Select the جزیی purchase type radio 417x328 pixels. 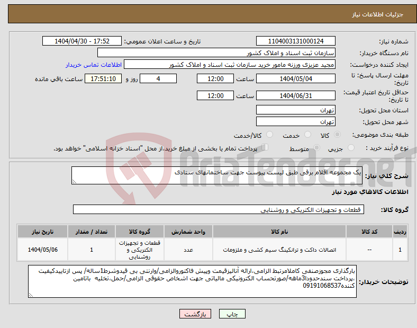[x=351, y=148]
